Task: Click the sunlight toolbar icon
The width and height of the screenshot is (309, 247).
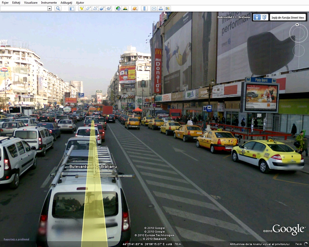Action: pyautogui.click(x=125, y=9)
